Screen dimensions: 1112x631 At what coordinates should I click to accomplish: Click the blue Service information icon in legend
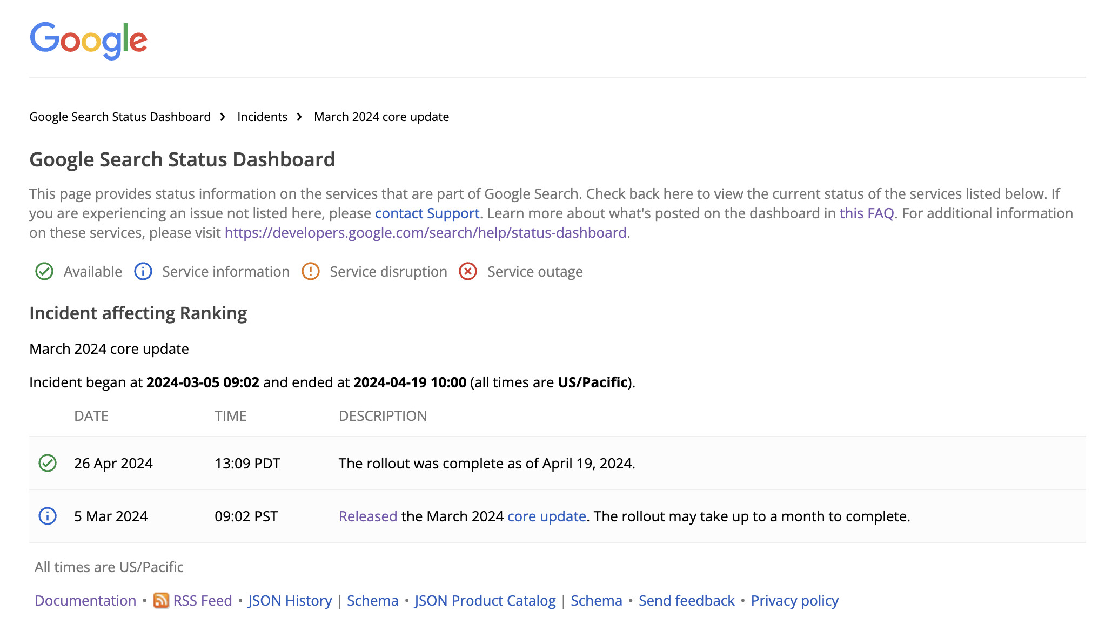coord(143,271)
